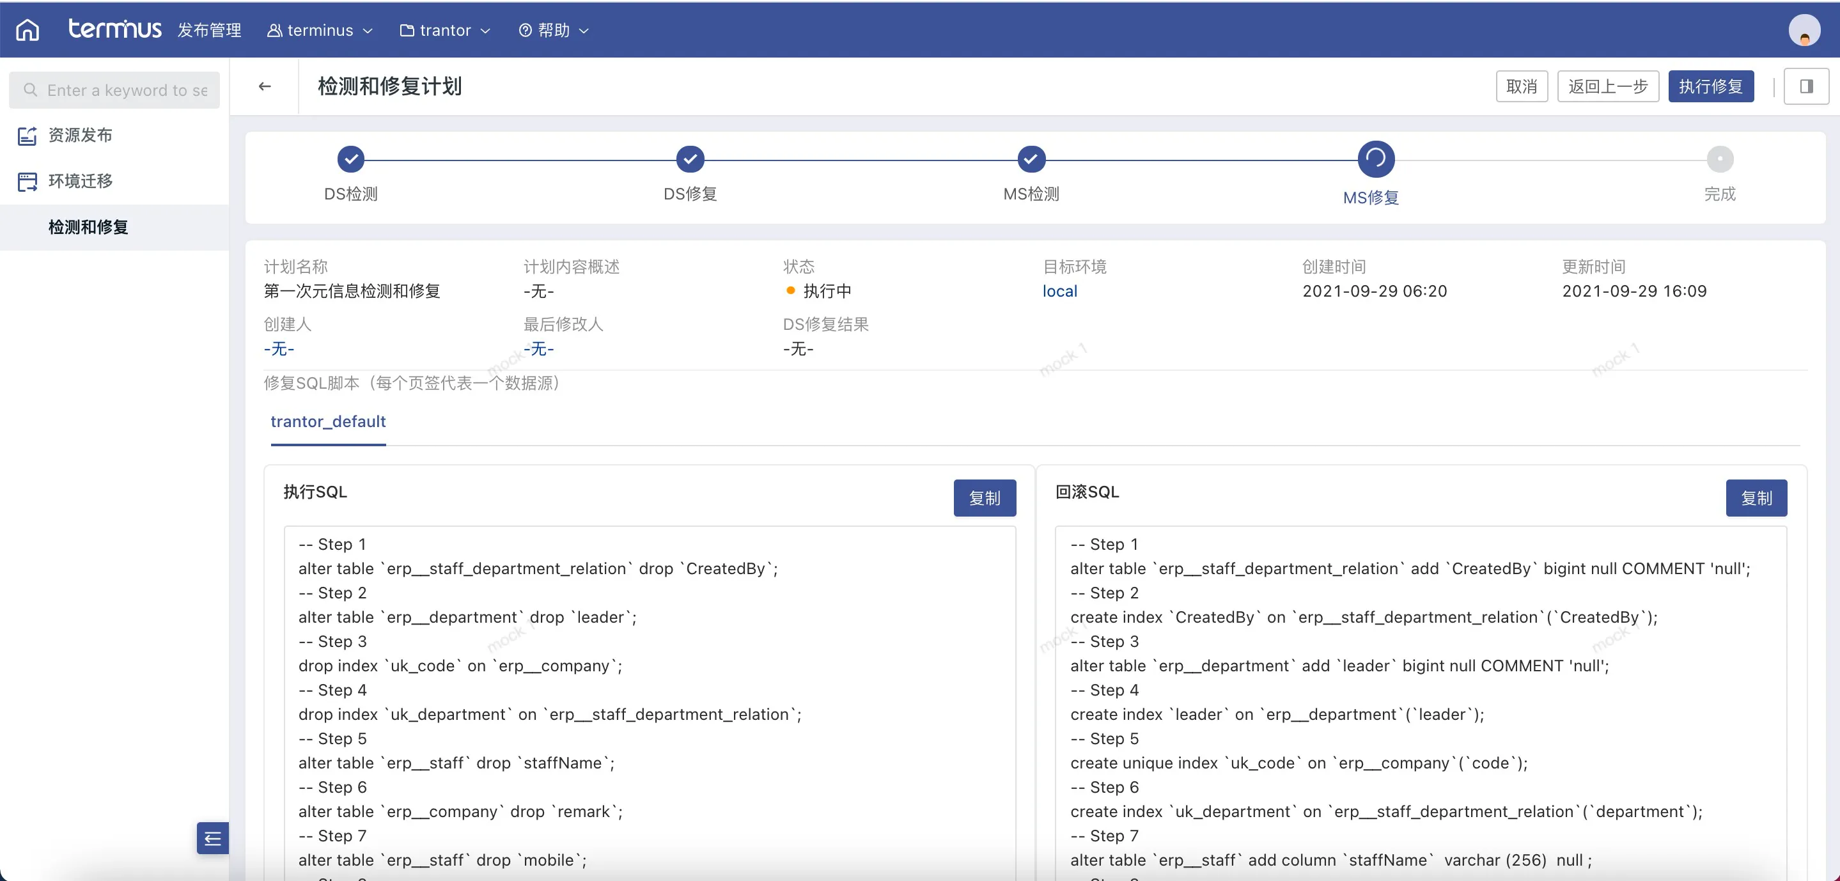Open the 最后修改人 -无- link
The height and width of the screenshot is (881, 1840).
pos(538,348)
